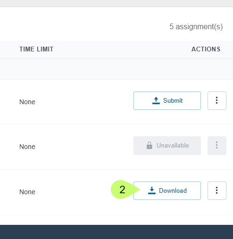Viewport: 233px width, 239px height.
Task: Click the download arrow icon beside Download
Action: tap(152, 190)
